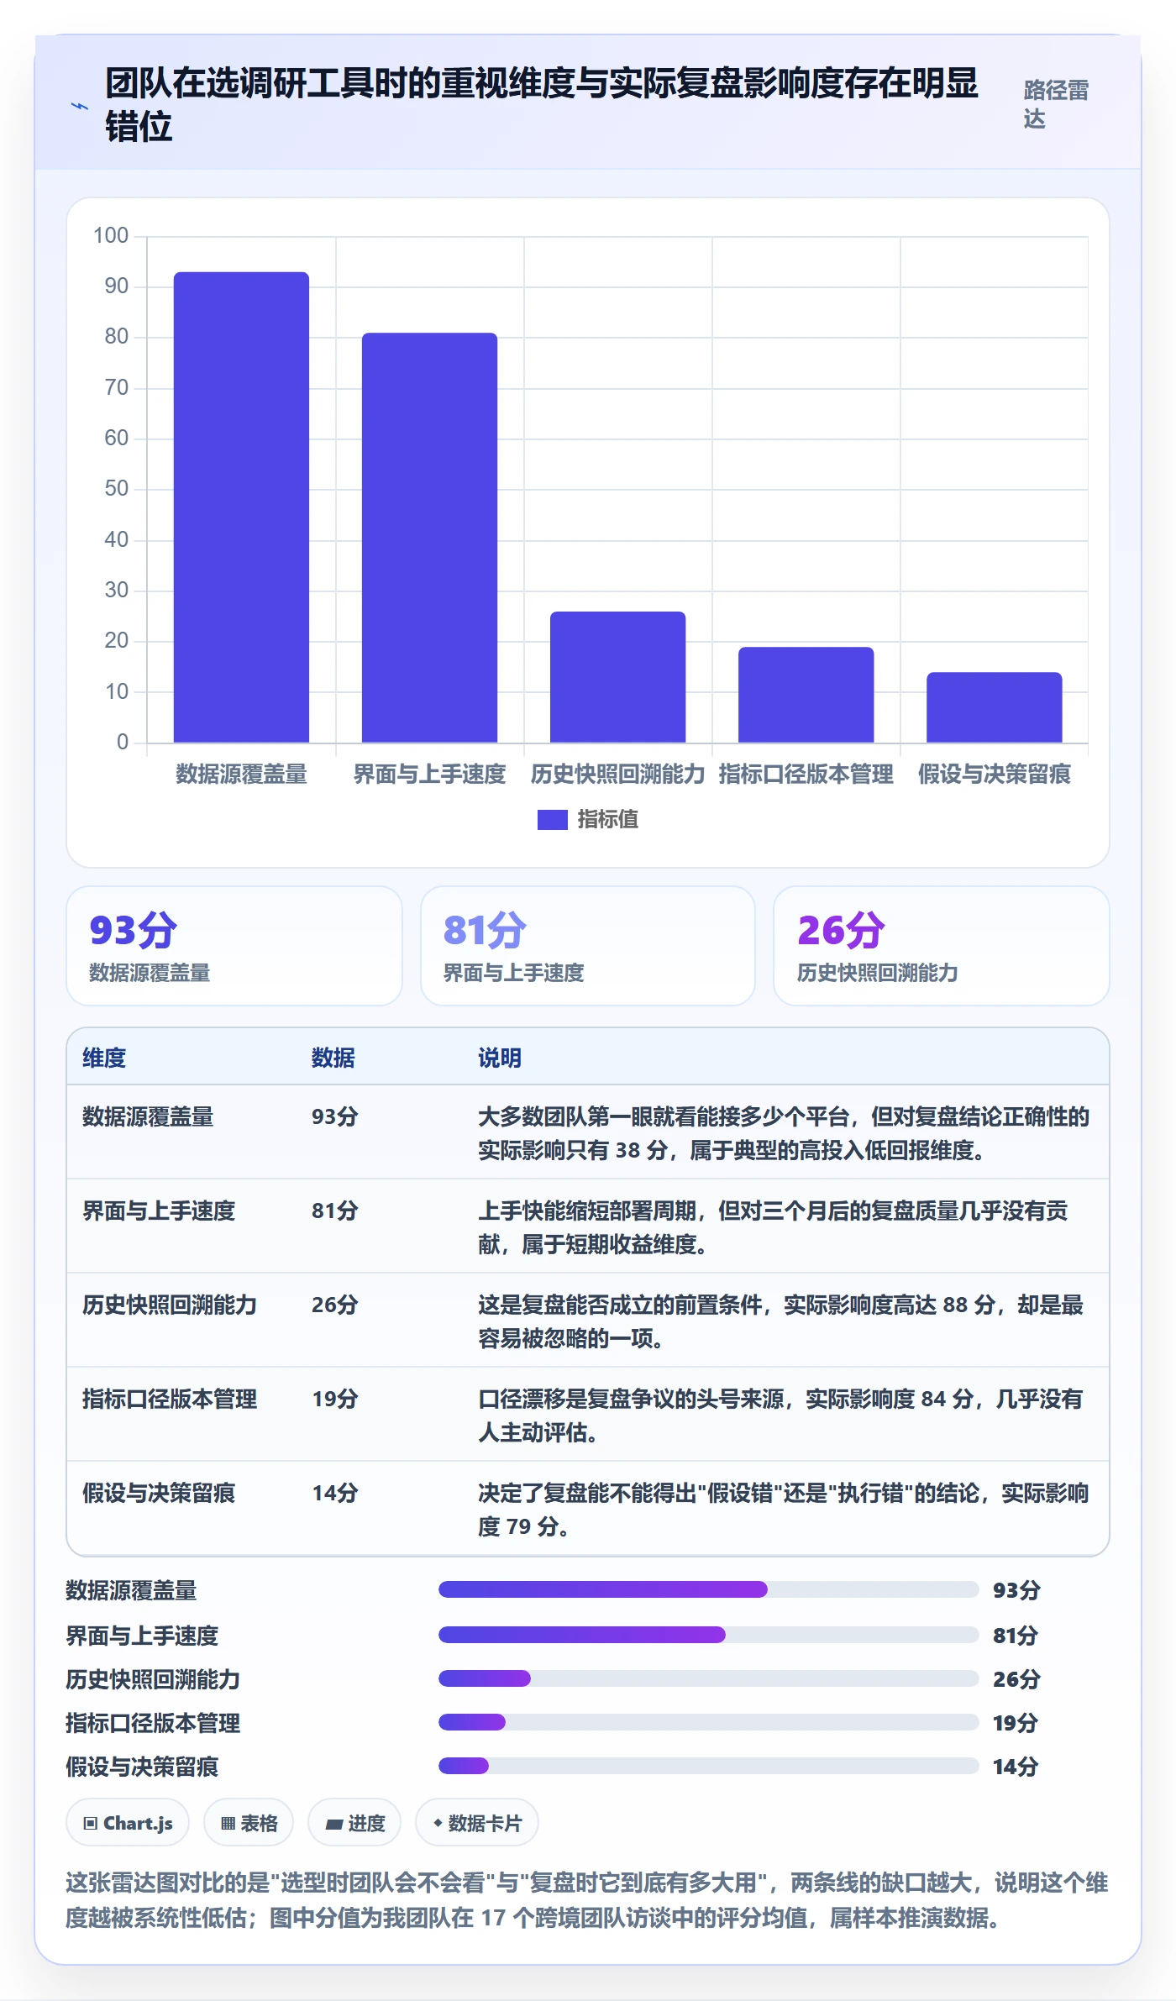
Task: Click the 进度 tag bar icon
Action: (334, 1825)
